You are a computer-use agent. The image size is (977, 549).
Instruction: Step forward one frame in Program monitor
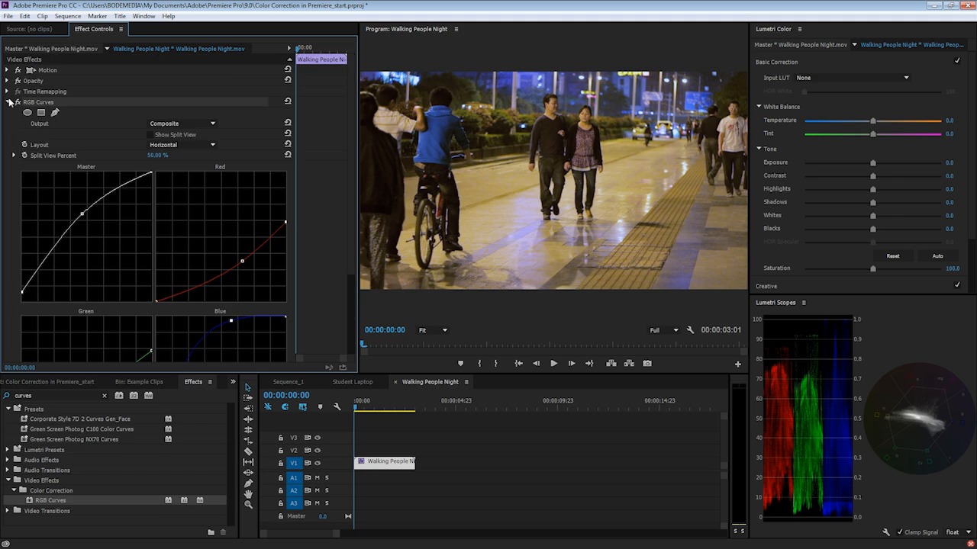pos(571,364)
